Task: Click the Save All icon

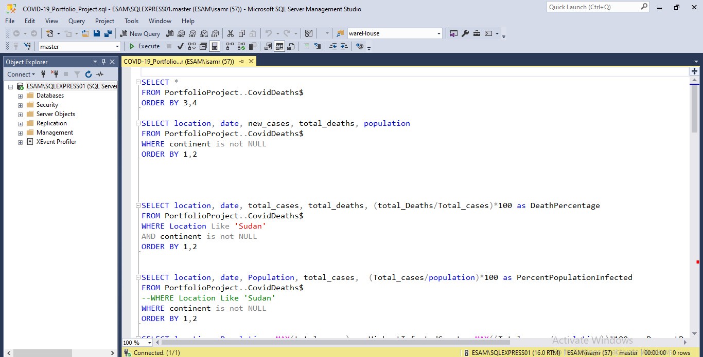Action: tap(108, 33)
